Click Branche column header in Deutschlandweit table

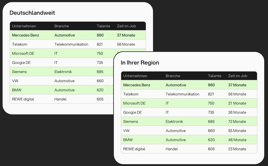click(x=62, y=26)
